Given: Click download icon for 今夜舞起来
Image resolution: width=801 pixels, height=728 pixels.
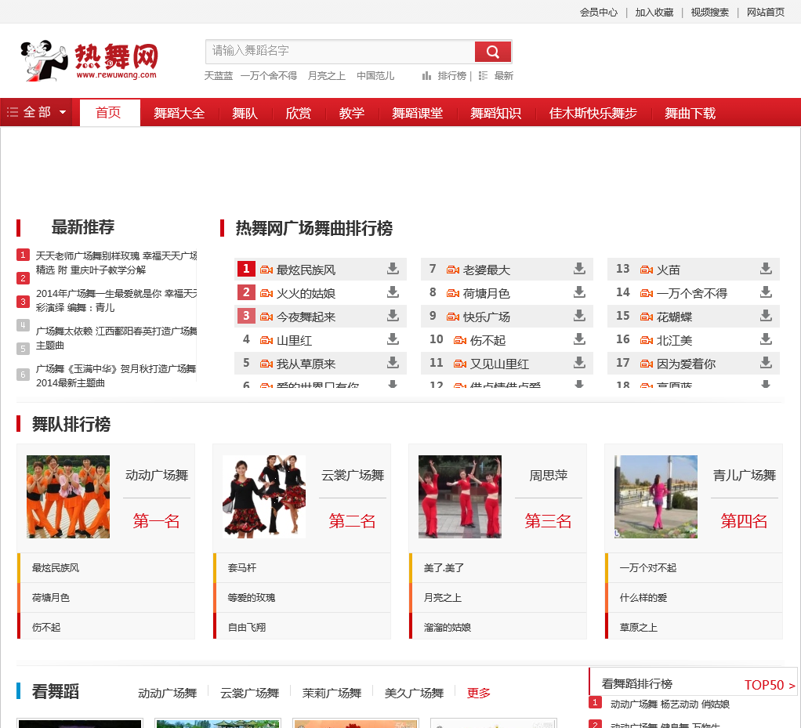Looking at the screenshot, I should tap(393, 315).
